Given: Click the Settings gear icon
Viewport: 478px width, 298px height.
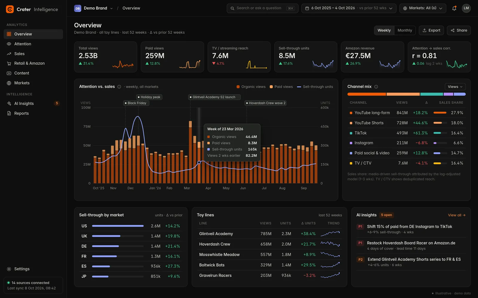Looking at the screenshot, I should click(x=9, y=269).
